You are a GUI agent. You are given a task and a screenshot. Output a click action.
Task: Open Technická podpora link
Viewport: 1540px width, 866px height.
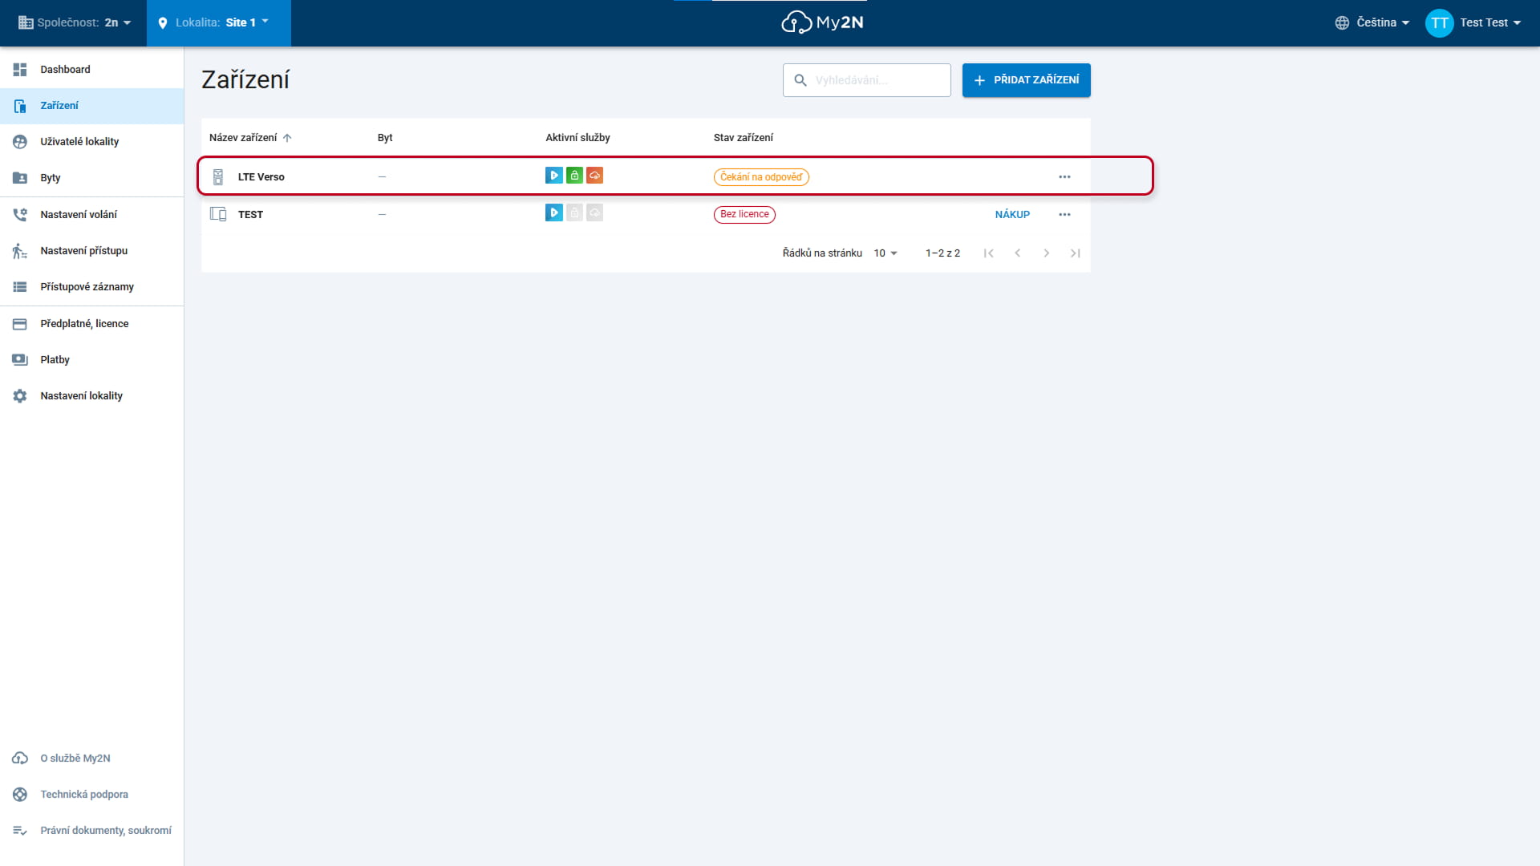pos(91,795)
